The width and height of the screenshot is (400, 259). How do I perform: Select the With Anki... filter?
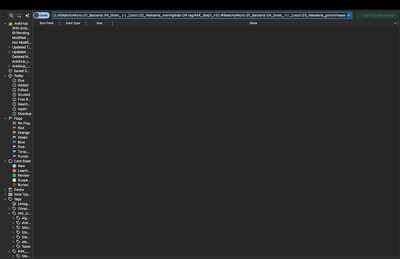[x=21, y=28]
